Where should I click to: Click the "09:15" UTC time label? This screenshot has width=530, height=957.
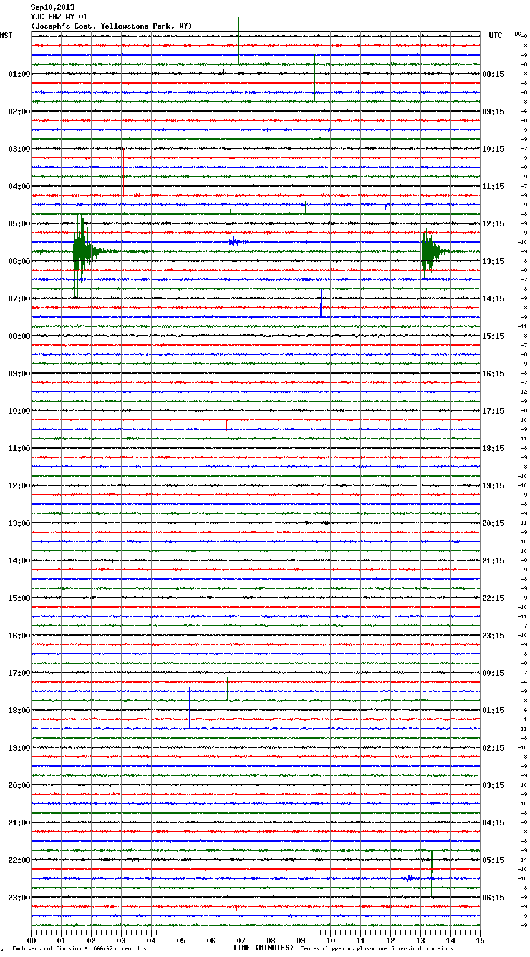493,112
